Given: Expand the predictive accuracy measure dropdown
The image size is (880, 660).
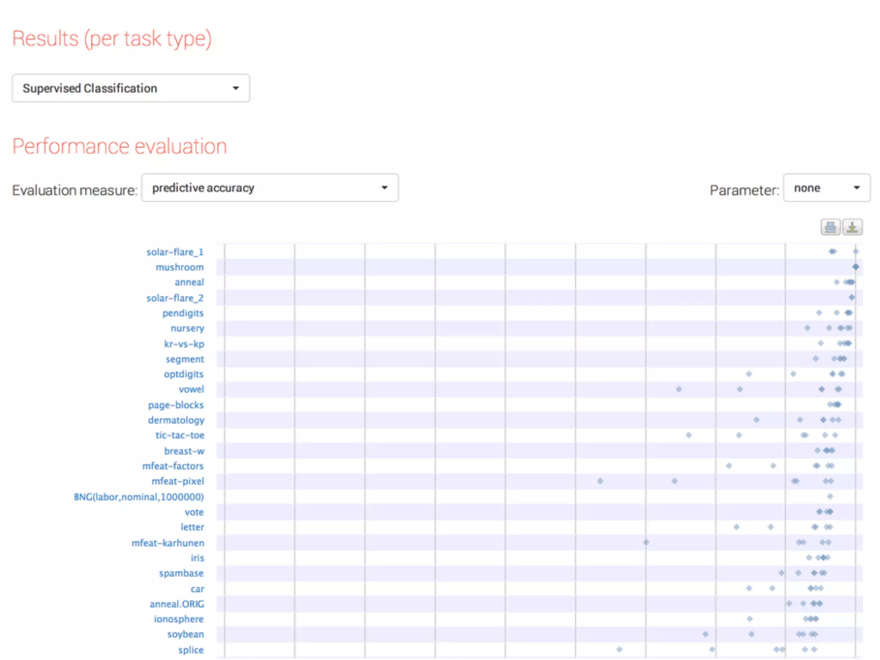Looking at the screenshot, I should tap(270, 188).
